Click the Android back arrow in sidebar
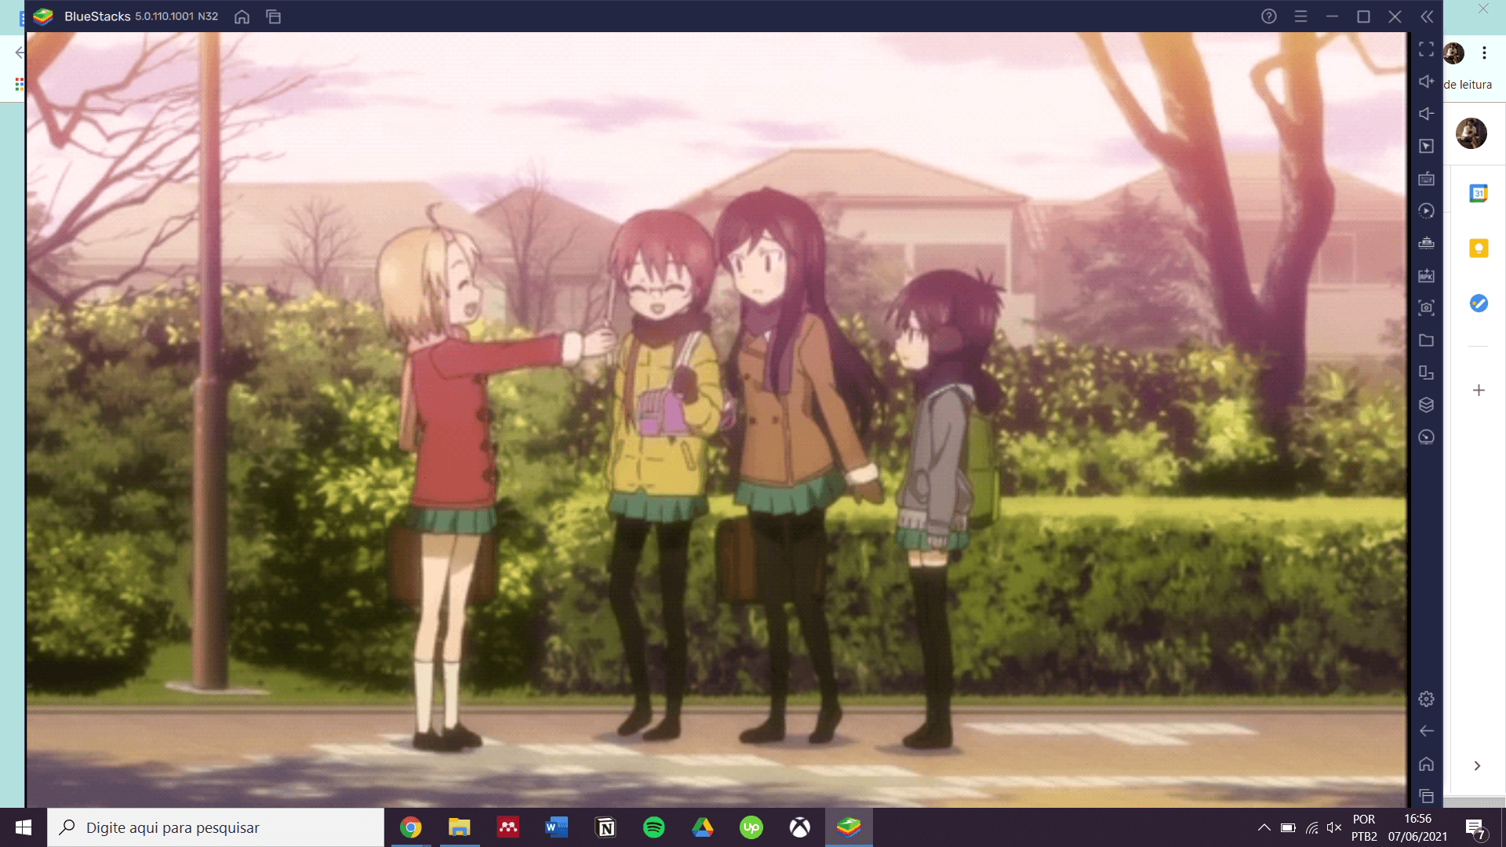 coord(1427,731)
